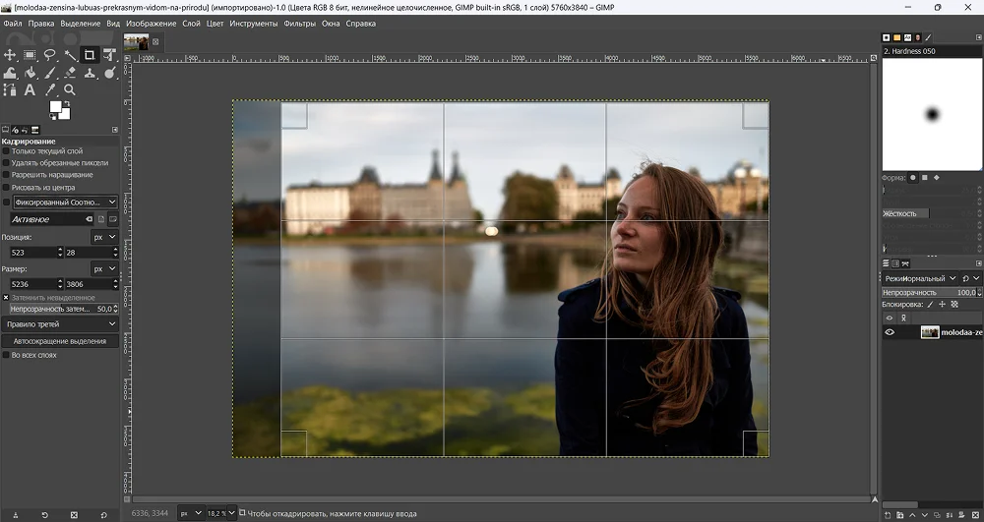Viewport: 984px width, 522px height.
Task: Click 'Автосокращение выделения' button
Action: 60,341
